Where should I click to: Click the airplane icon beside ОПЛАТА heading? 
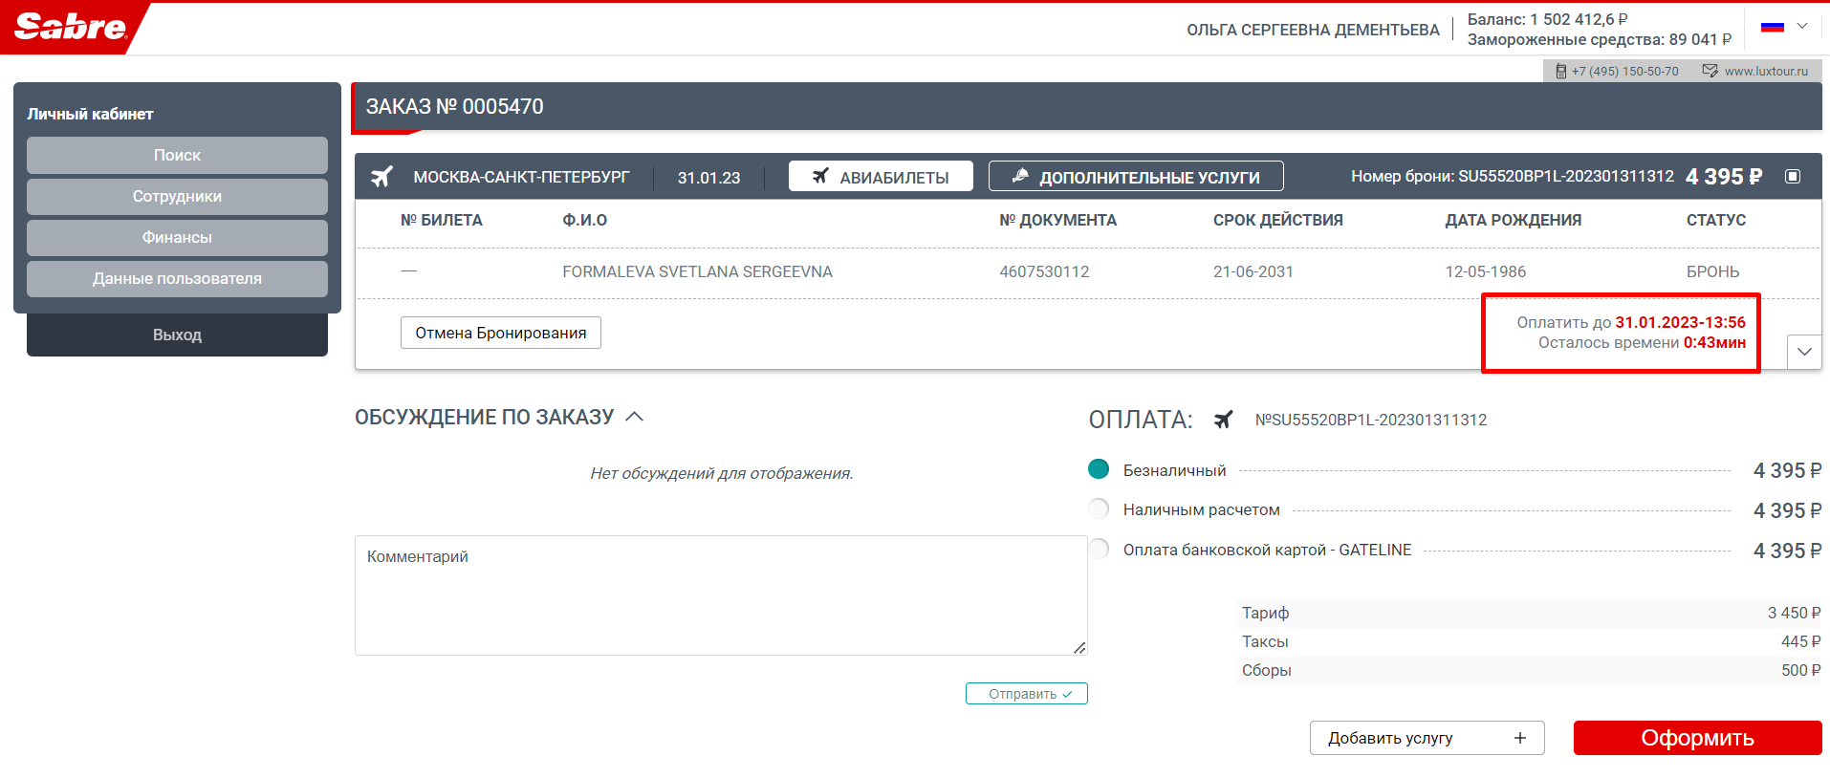[1223, 420]
